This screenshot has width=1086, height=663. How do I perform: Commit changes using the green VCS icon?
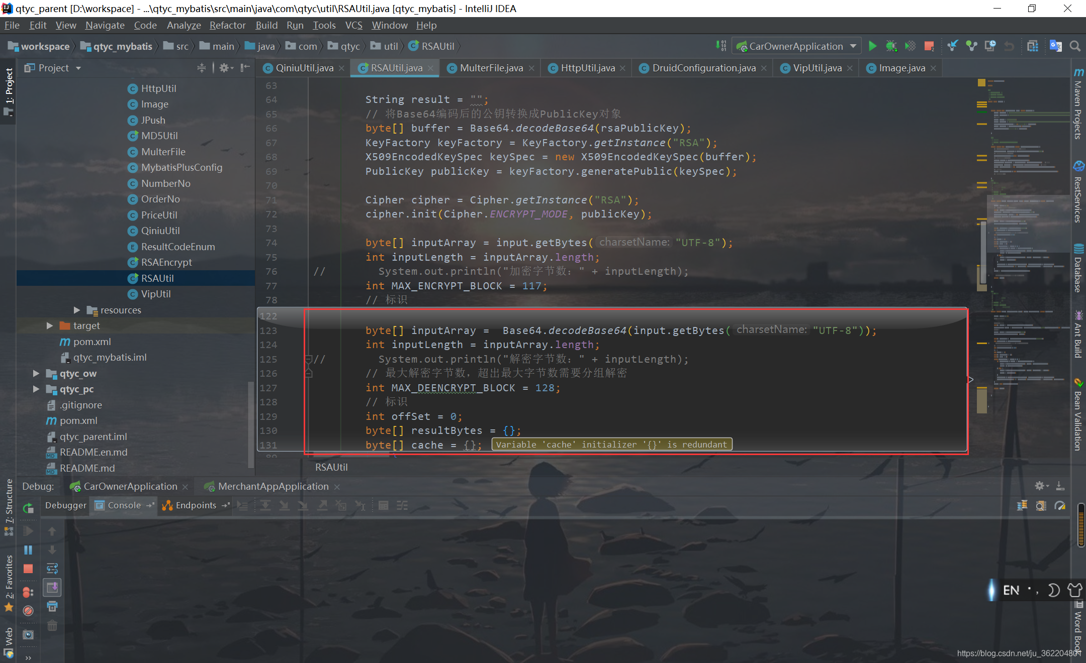[971, 46]
